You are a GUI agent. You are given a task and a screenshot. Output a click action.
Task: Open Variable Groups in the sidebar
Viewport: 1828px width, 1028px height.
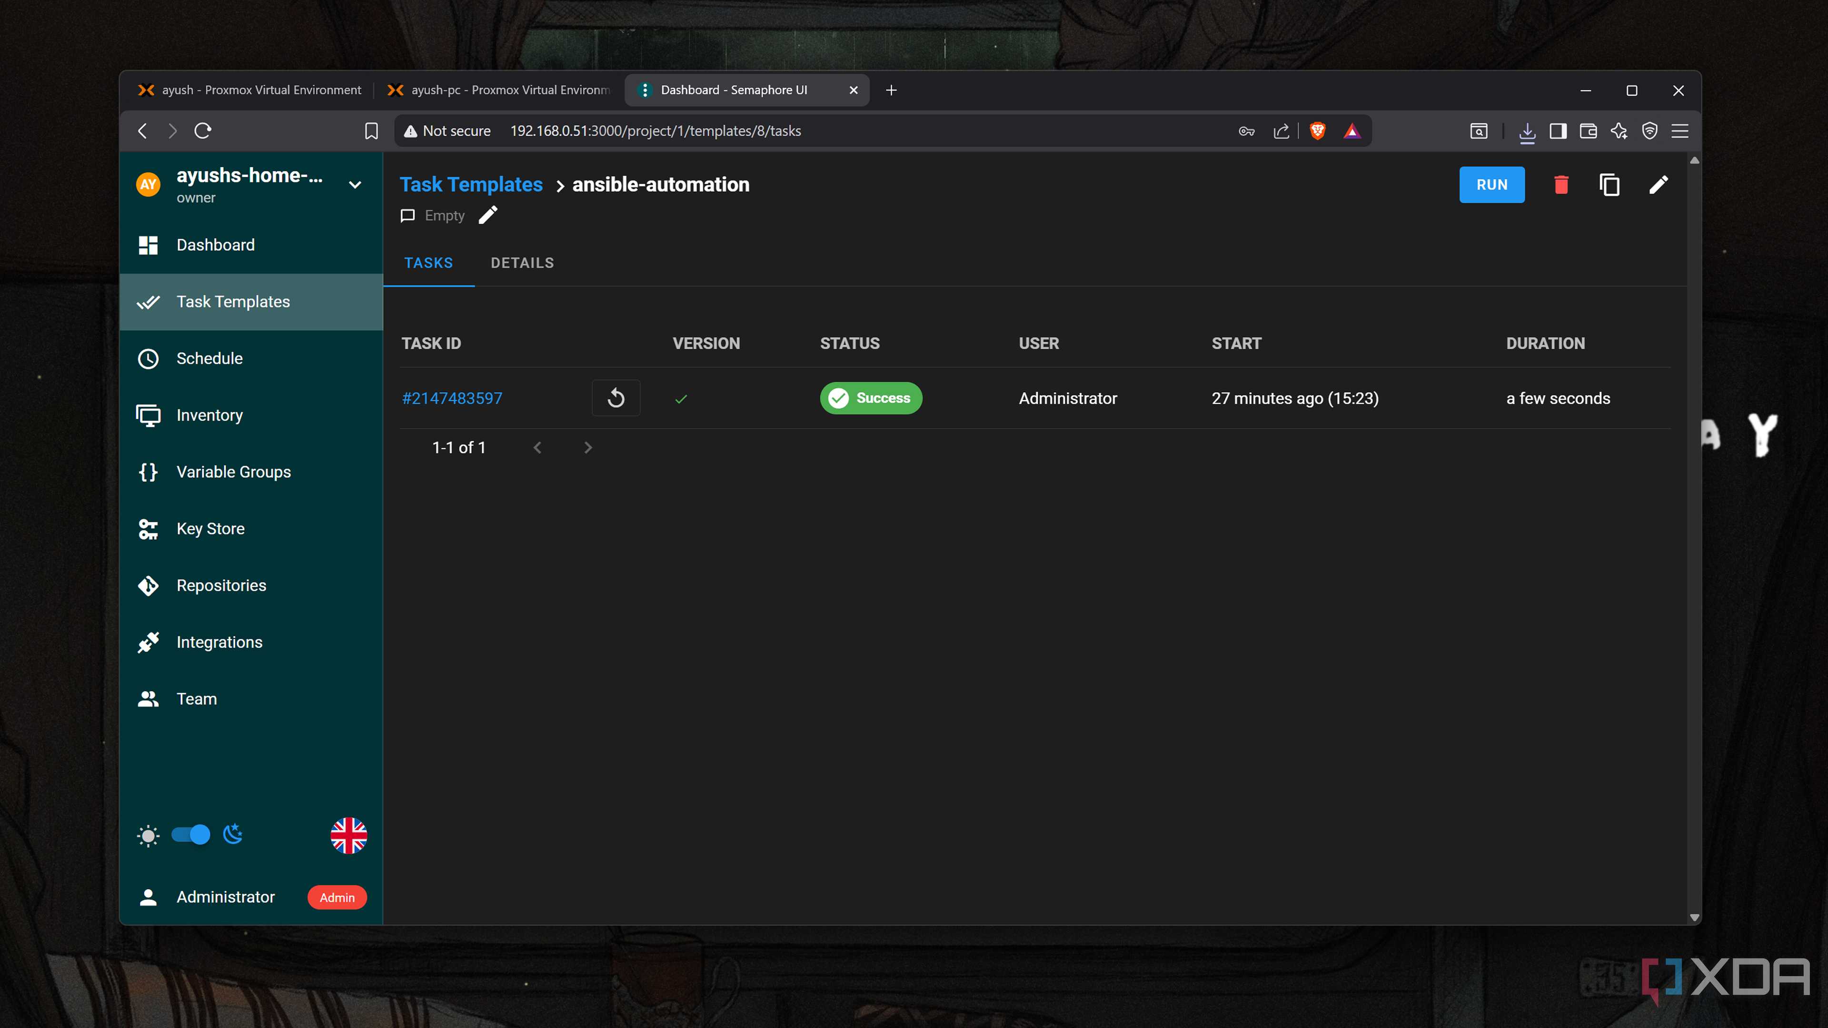[251, 472]
